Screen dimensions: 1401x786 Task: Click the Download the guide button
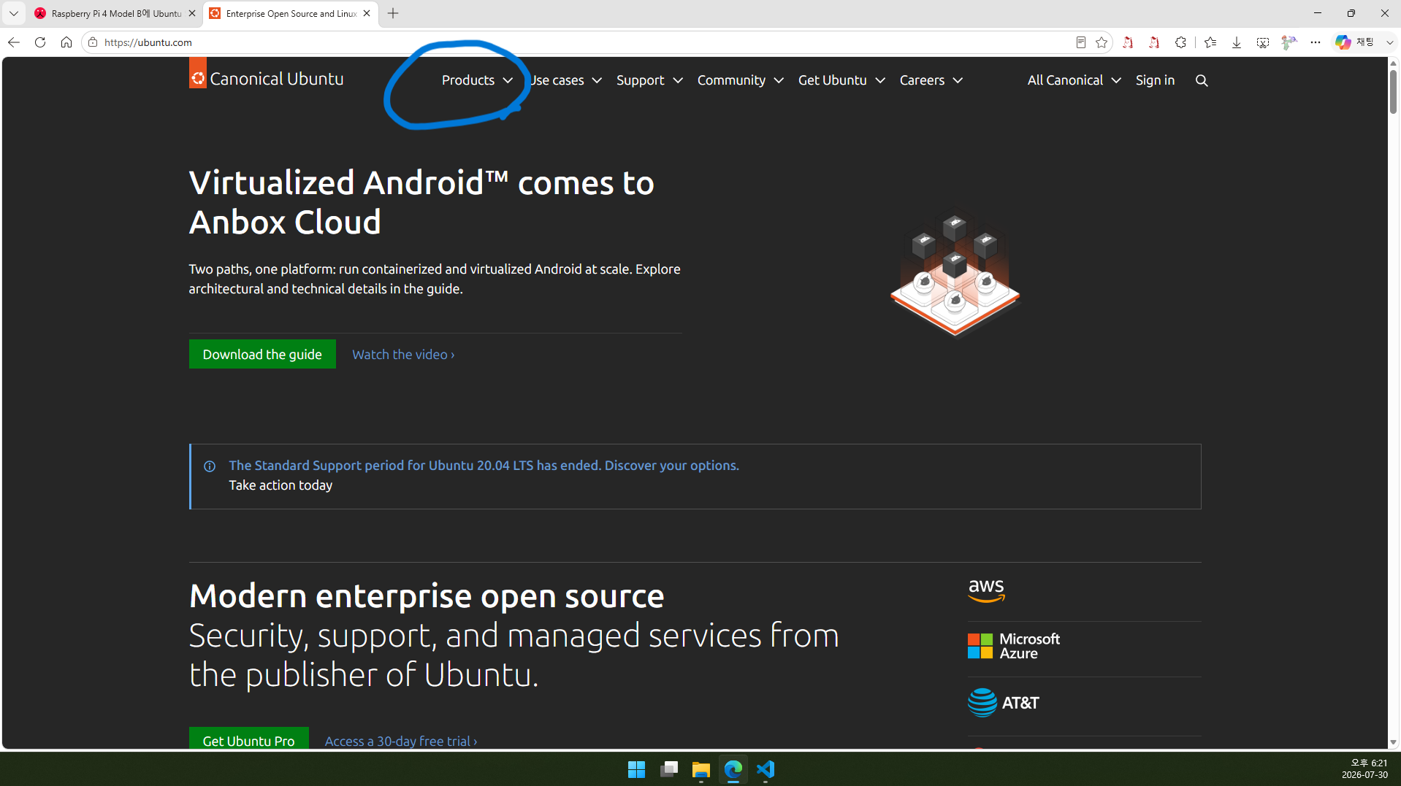262,354
